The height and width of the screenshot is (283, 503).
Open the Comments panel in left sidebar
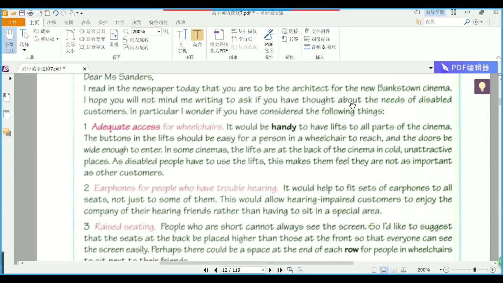click(7, 132)
